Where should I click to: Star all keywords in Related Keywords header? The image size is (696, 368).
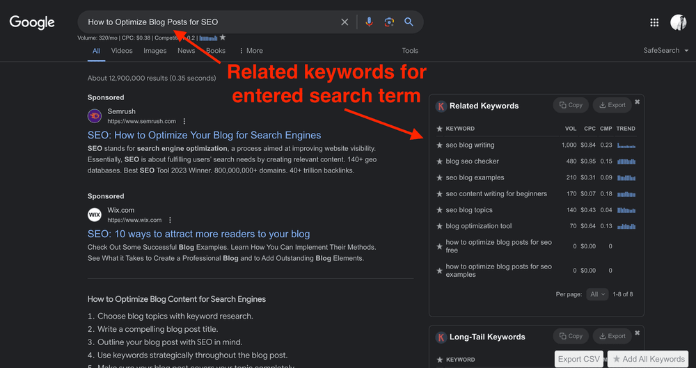439,129
